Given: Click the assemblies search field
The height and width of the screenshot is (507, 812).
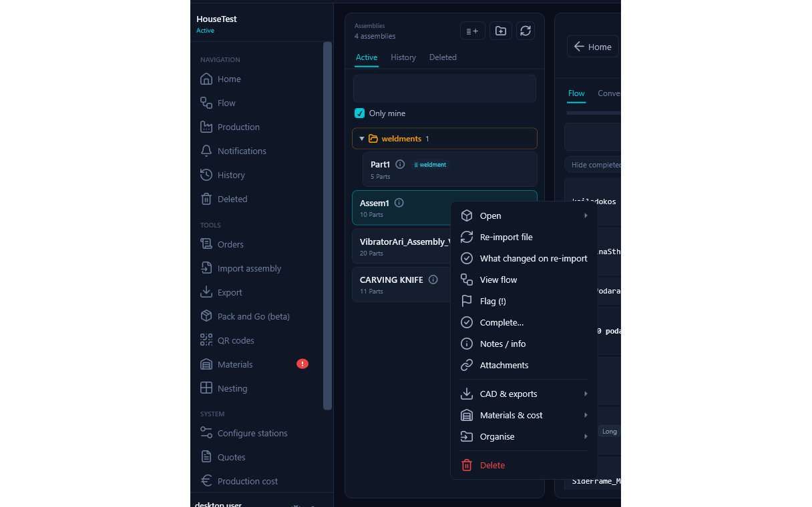Looking at the screenshot, I should click(445, 89).
